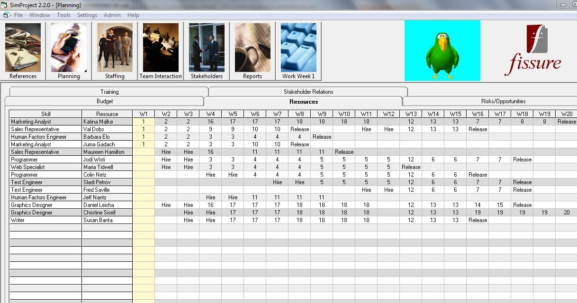Switch to the Budget tab
577x303 pixels.
[x=105, y=101]
